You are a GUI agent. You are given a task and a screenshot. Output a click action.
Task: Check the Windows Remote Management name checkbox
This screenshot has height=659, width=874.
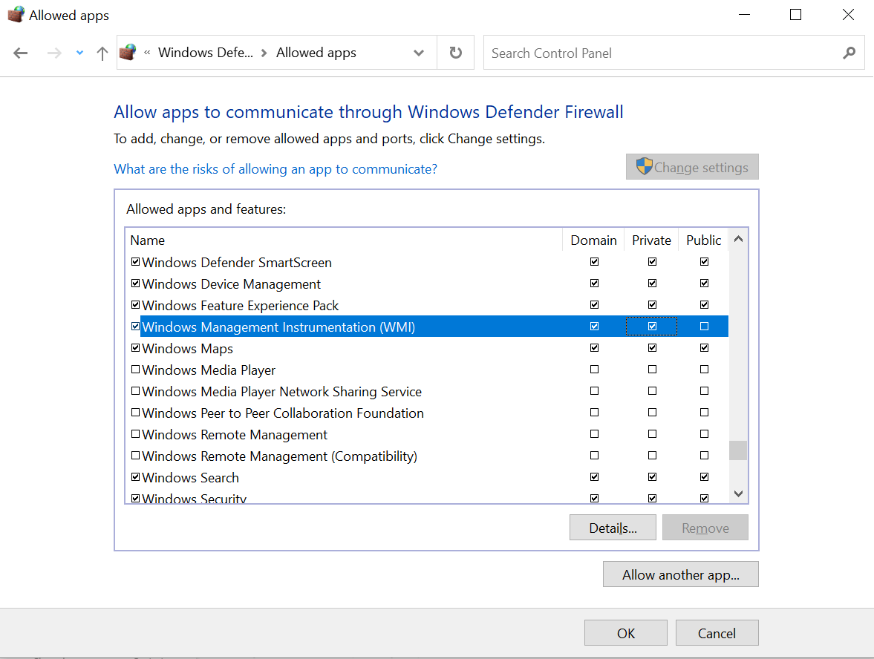pyautogui.click(x=135, y=434)
